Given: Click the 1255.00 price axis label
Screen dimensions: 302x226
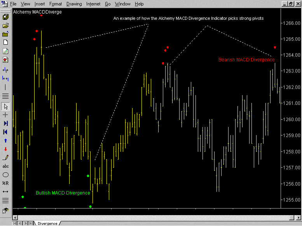Looking at the screenshot, I should tap(292, 200).
